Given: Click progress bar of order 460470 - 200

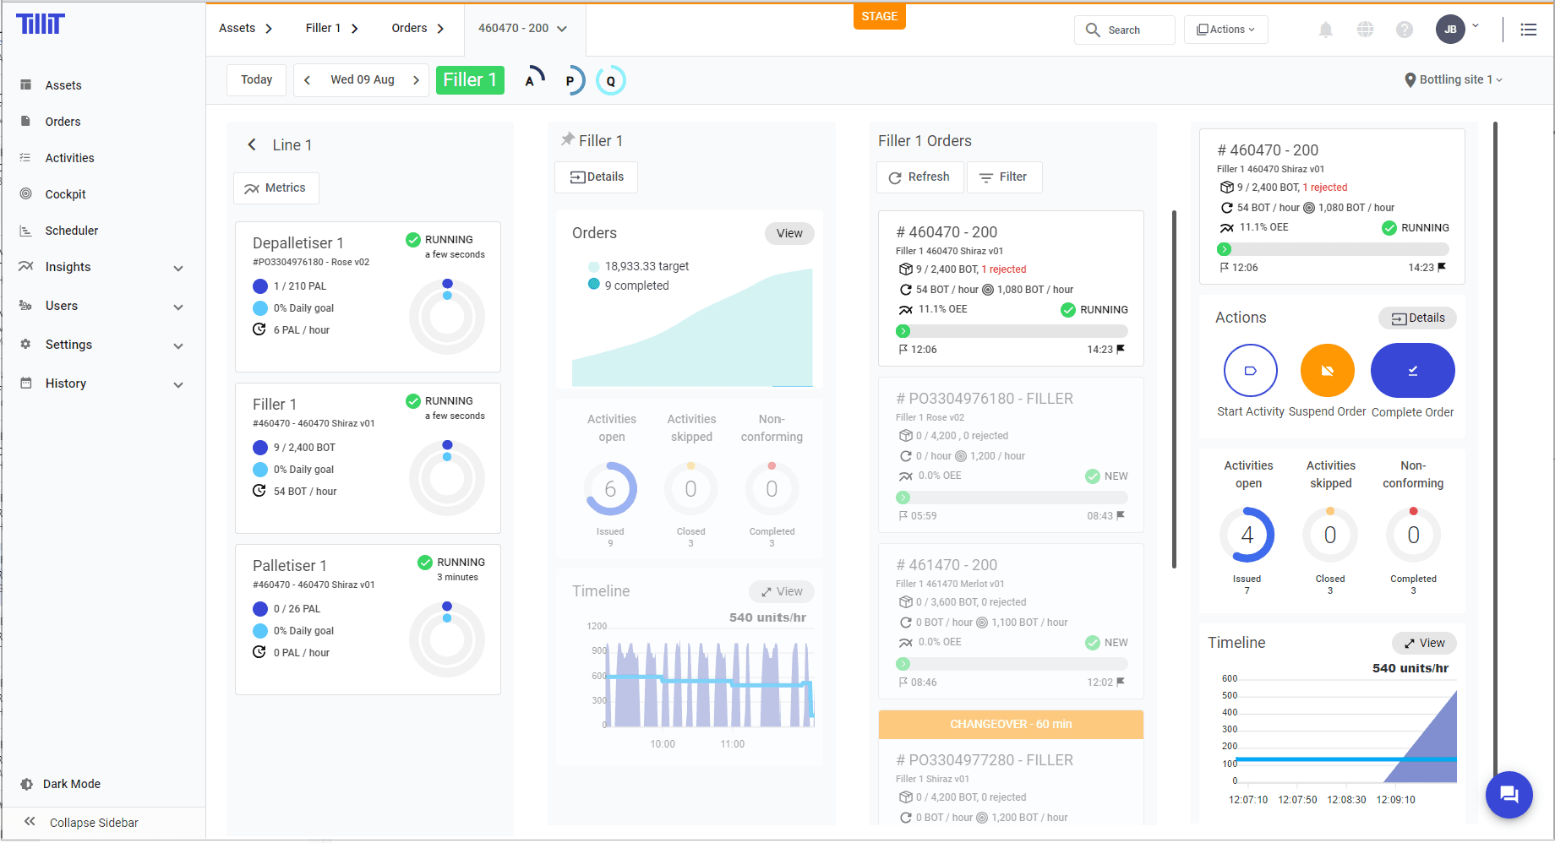Looking at the screenshot, I should tap(1011, 331).
